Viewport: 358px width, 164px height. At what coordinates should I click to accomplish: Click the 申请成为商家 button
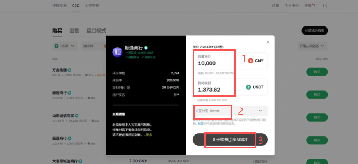pyautogui.click(x=315, y=30)
